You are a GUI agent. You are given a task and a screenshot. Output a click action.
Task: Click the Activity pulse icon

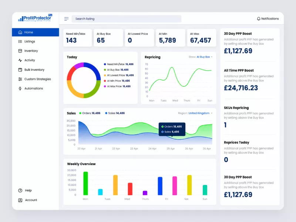click(20, 60)
